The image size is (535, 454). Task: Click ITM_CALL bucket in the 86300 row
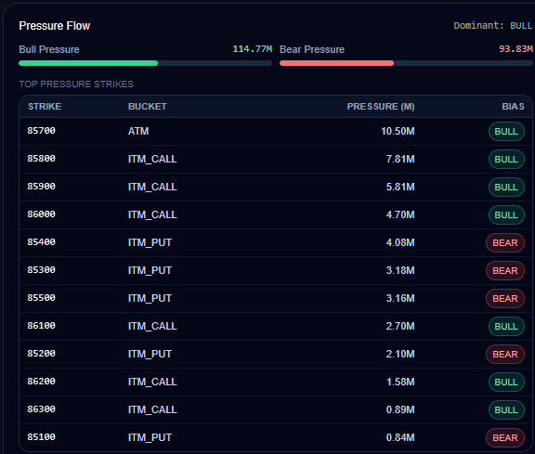(x=152, y=409)
